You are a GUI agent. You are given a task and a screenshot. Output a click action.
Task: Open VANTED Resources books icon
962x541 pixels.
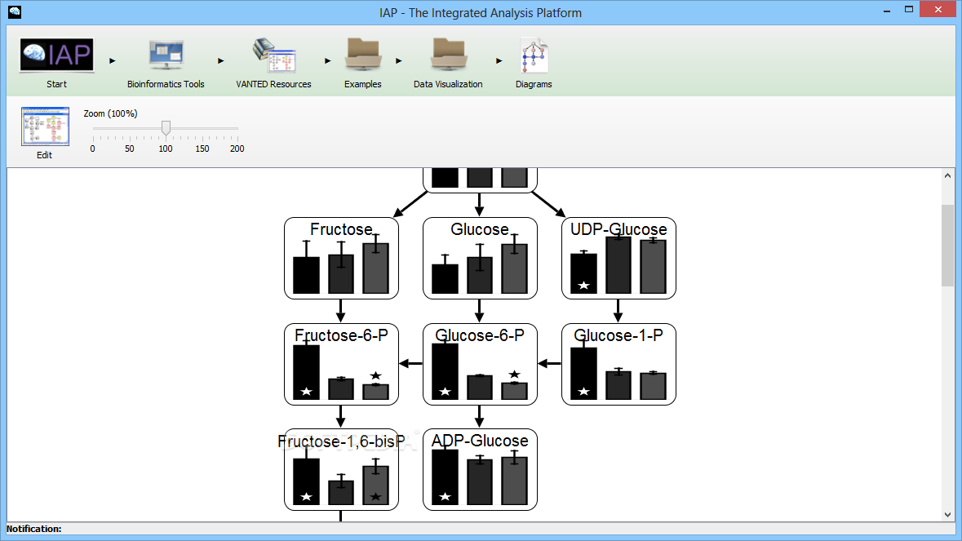273,55
